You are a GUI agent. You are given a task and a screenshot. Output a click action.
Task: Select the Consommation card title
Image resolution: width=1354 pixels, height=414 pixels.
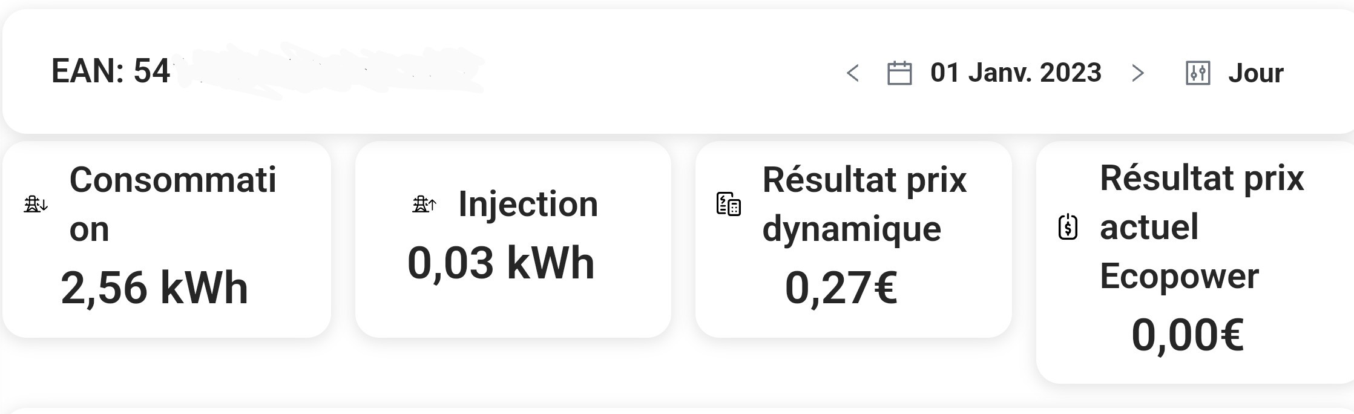(x=173, y=204)
